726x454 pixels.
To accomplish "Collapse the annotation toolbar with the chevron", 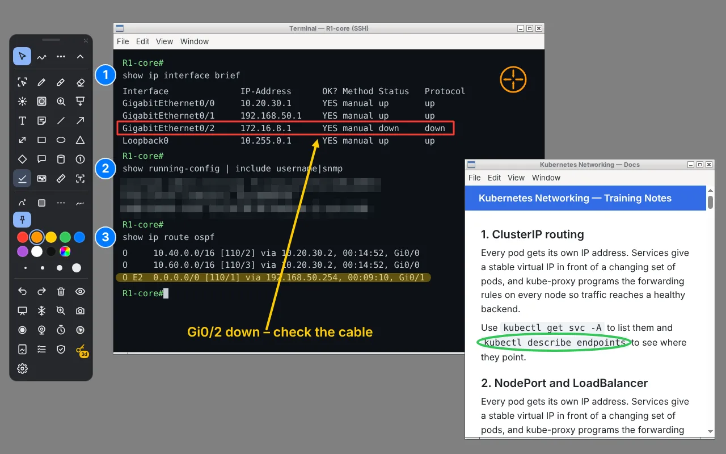I will pyautogui.click(x=80, y=56).
